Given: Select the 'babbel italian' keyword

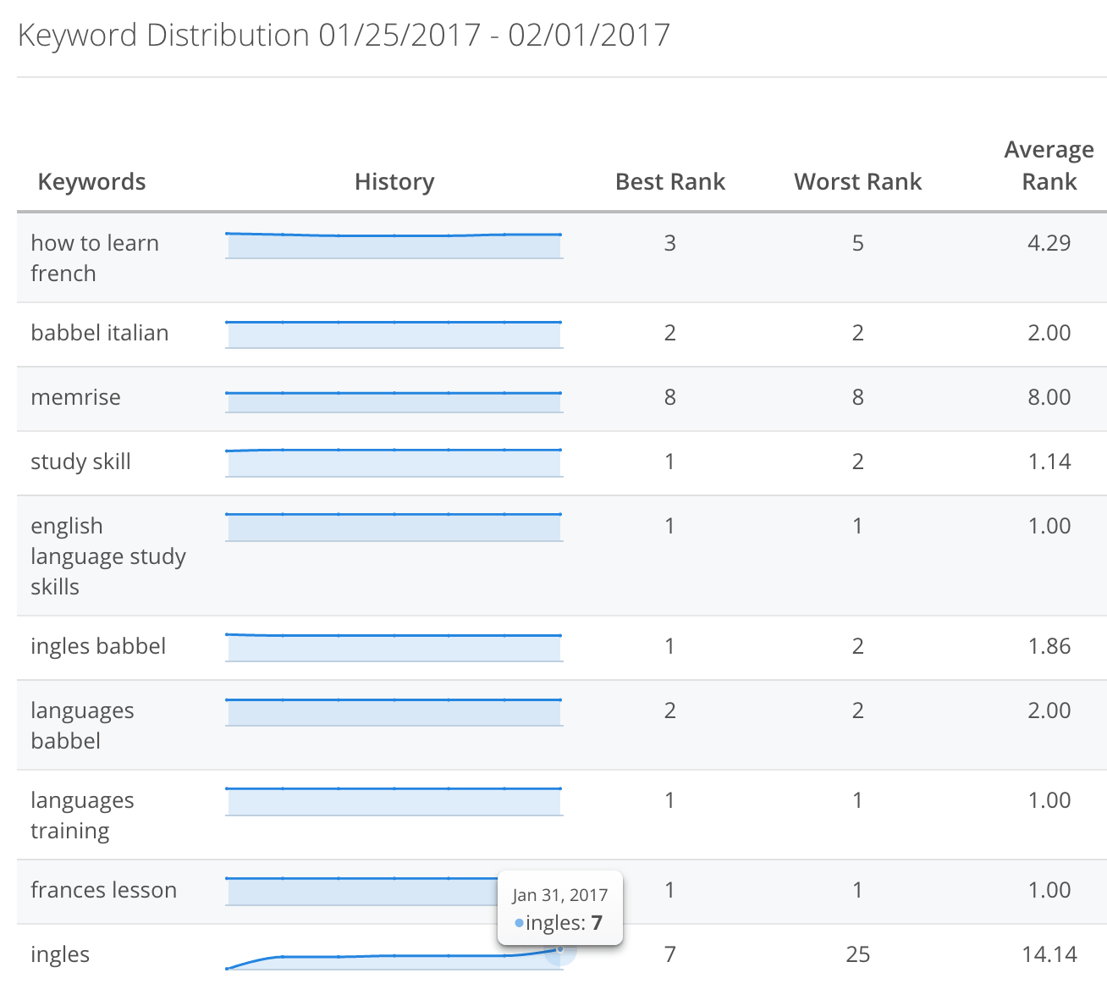Looking at the screenshot, I should pyautogui.click(x=100, y=333).
